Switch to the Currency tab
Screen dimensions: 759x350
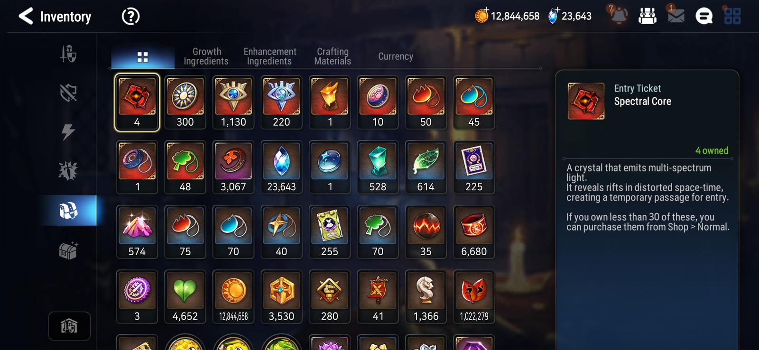pos(396,56)
